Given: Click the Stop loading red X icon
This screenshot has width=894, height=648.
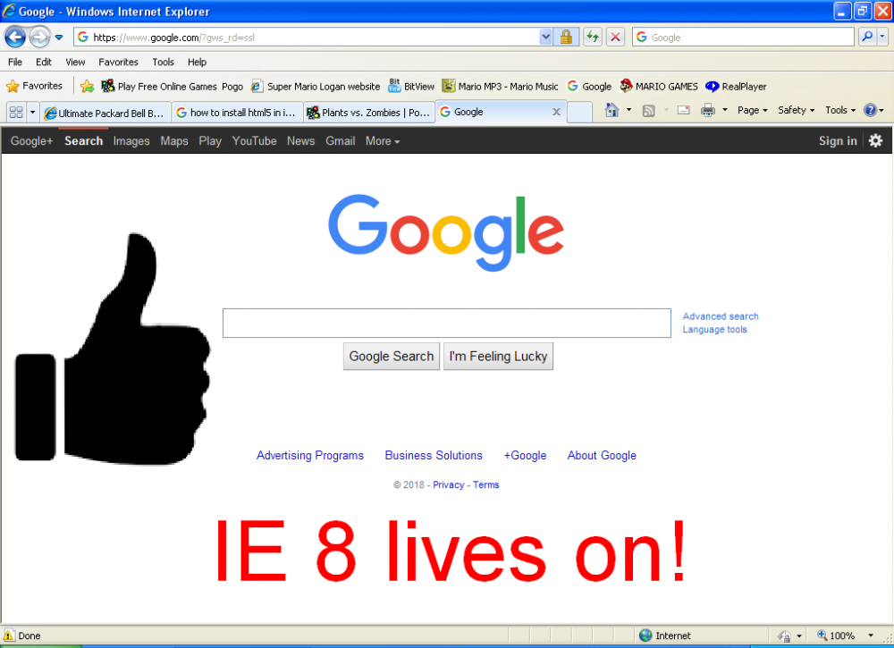Looking at the screenshot, I should coord(615,37).
